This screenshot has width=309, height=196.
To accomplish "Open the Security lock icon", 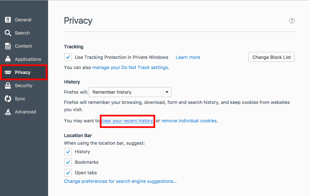I will tap(8, 86).
